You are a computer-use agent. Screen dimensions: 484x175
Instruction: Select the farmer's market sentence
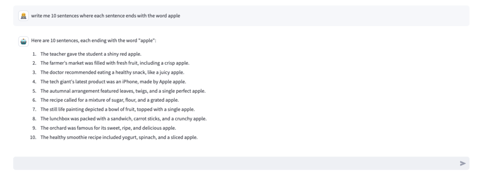pos(115,63)
